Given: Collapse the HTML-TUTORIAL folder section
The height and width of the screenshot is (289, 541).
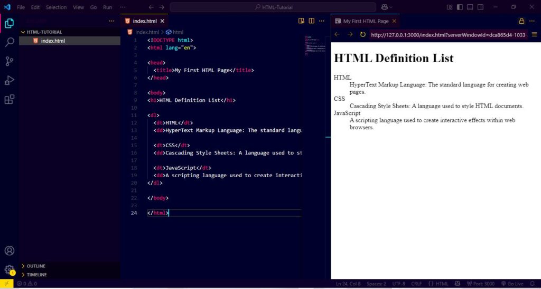Looking at the screenshot, I should point(69,32).
